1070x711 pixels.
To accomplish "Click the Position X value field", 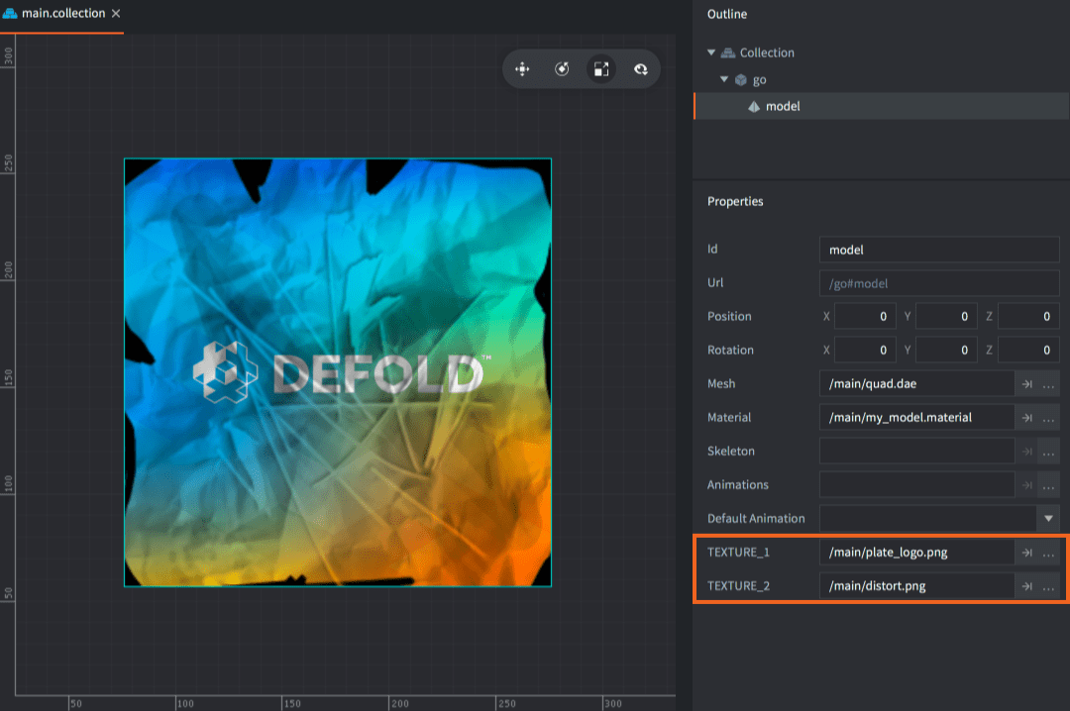I will (x=866, y=317).
